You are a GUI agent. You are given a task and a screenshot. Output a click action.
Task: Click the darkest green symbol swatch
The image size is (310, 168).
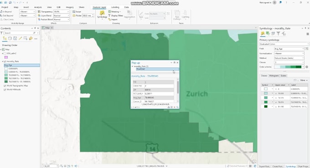(x=266, y=107)
